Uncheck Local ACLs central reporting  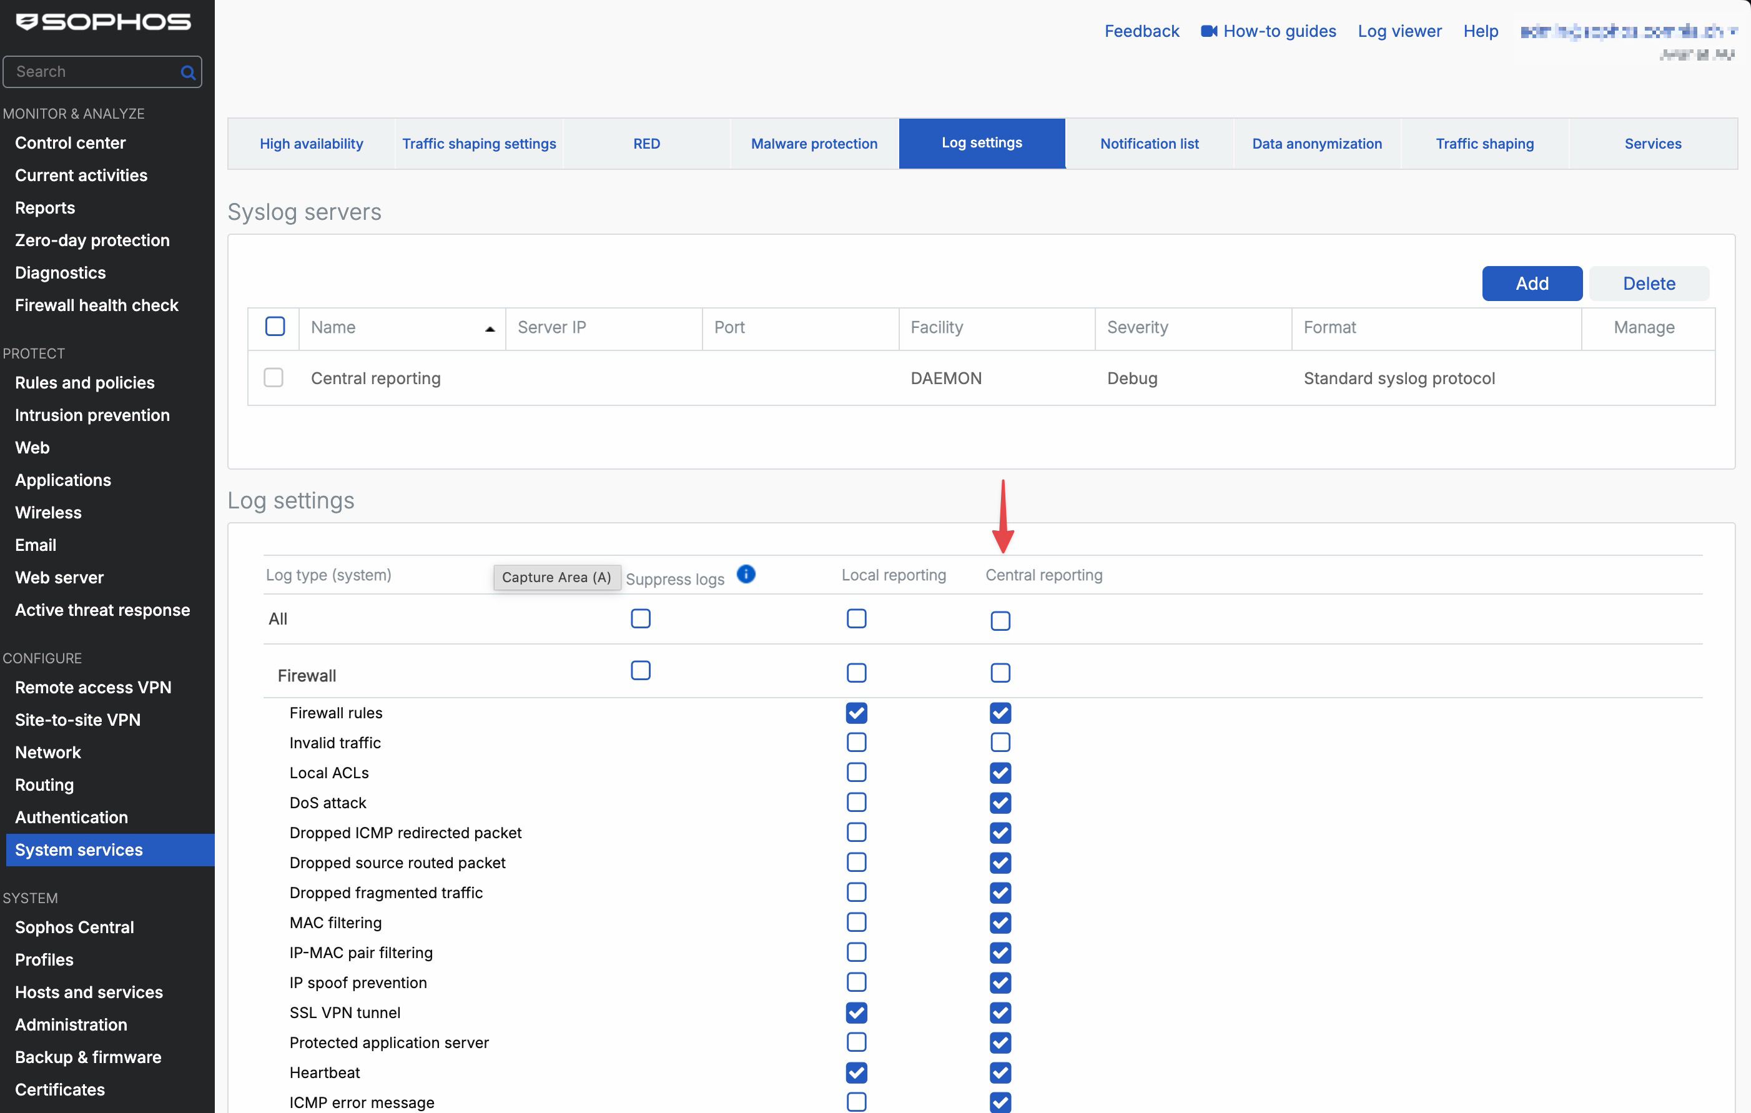1000,773
